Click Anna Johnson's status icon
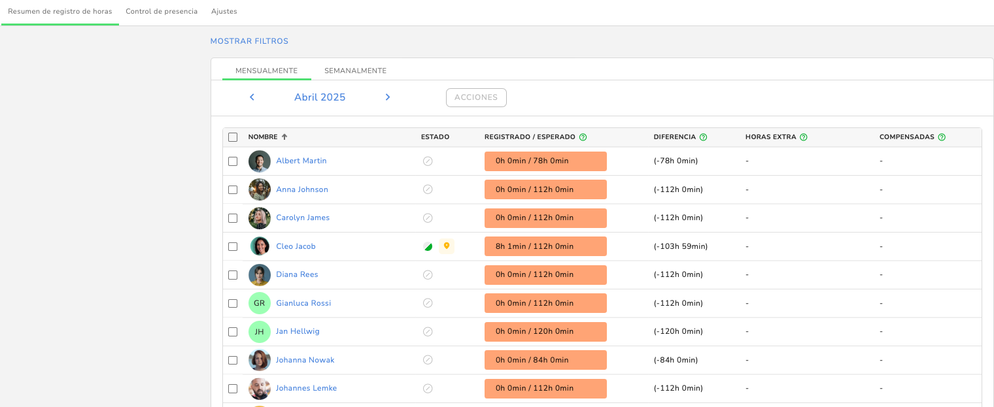The width and height of the screenshot is (994, 407). click(x=428, y=189)
